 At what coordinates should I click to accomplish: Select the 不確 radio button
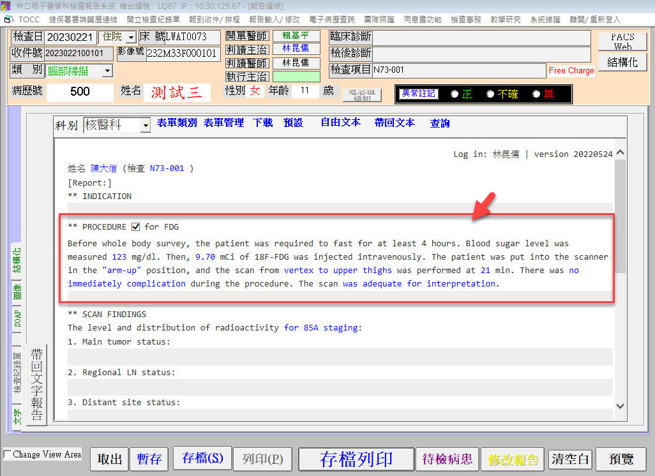[490, 94]
